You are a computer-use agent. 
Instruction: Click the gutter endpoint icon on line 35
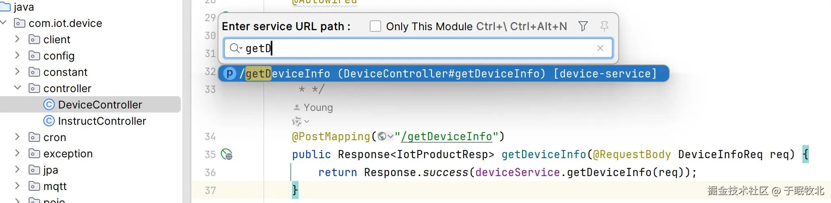click(x=227, y=154)
